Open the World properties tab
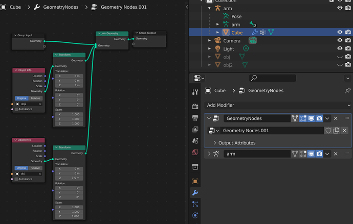The width and height of the screenshot is (353, 224). pos(195,152)
